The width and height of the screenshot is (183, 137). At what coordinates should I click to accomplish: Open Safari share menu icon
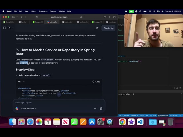click(105, 17)
